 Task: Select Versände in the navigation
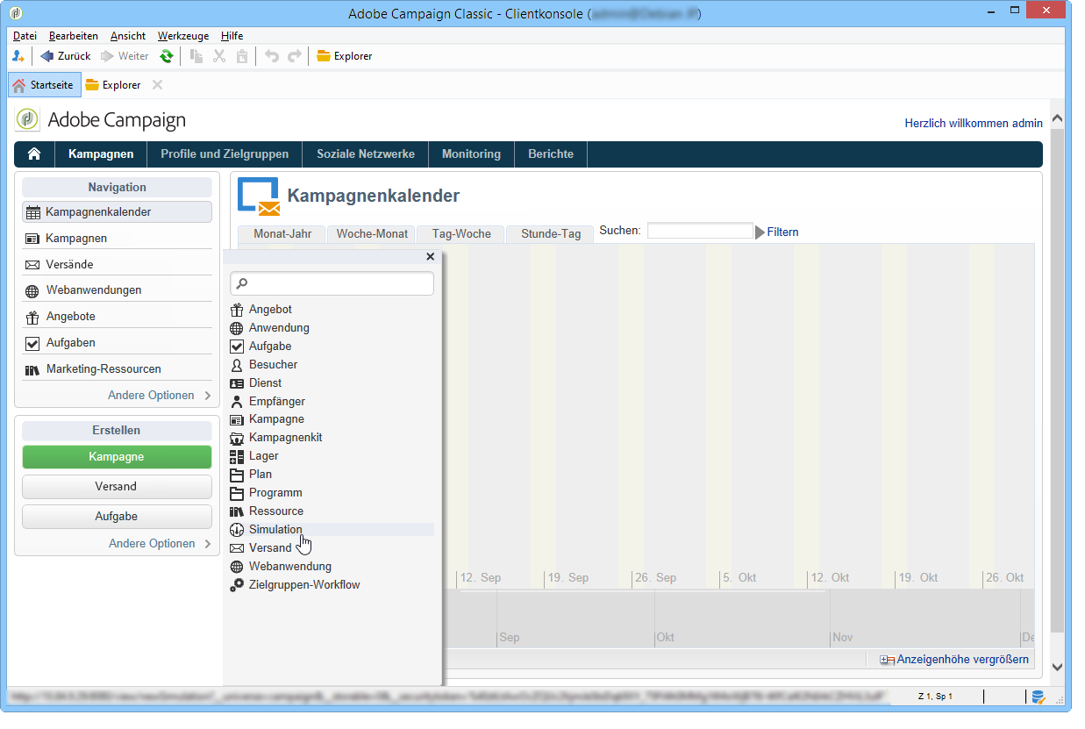[x=117, y=264]
